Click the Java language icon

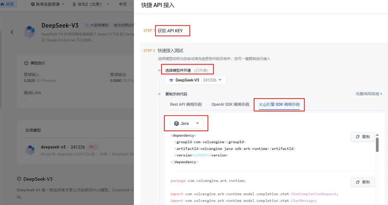[177, 123]
